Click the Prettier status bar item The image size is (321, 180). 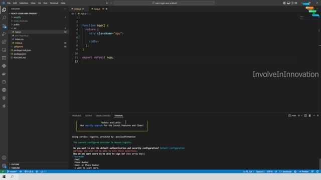(x=304, y=171)
